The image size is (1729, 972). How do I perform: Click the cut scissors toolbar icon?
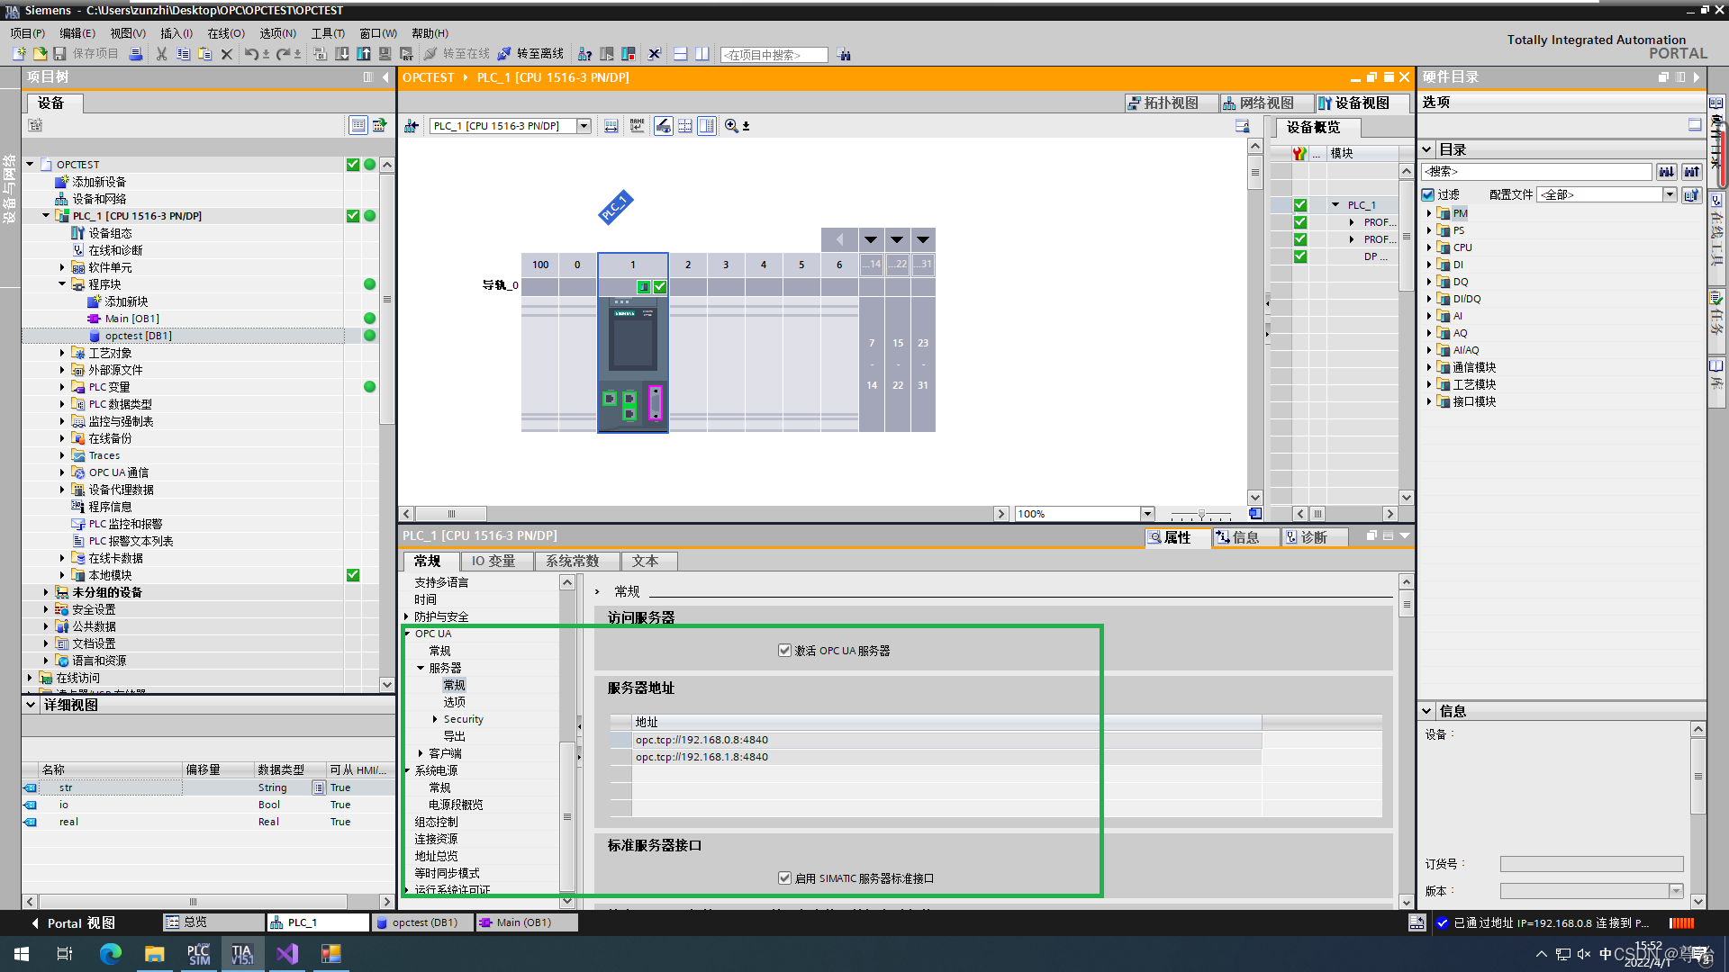161,54
